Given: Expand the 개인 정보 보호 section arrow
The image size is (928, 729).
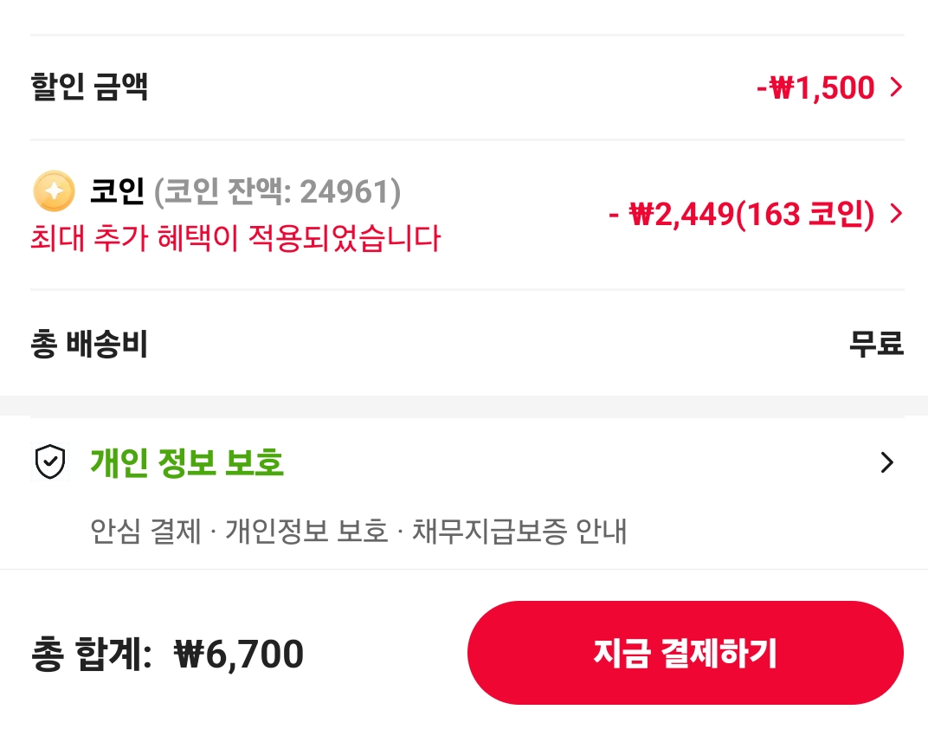Looking at the screenshot, I should pos(886,463).
